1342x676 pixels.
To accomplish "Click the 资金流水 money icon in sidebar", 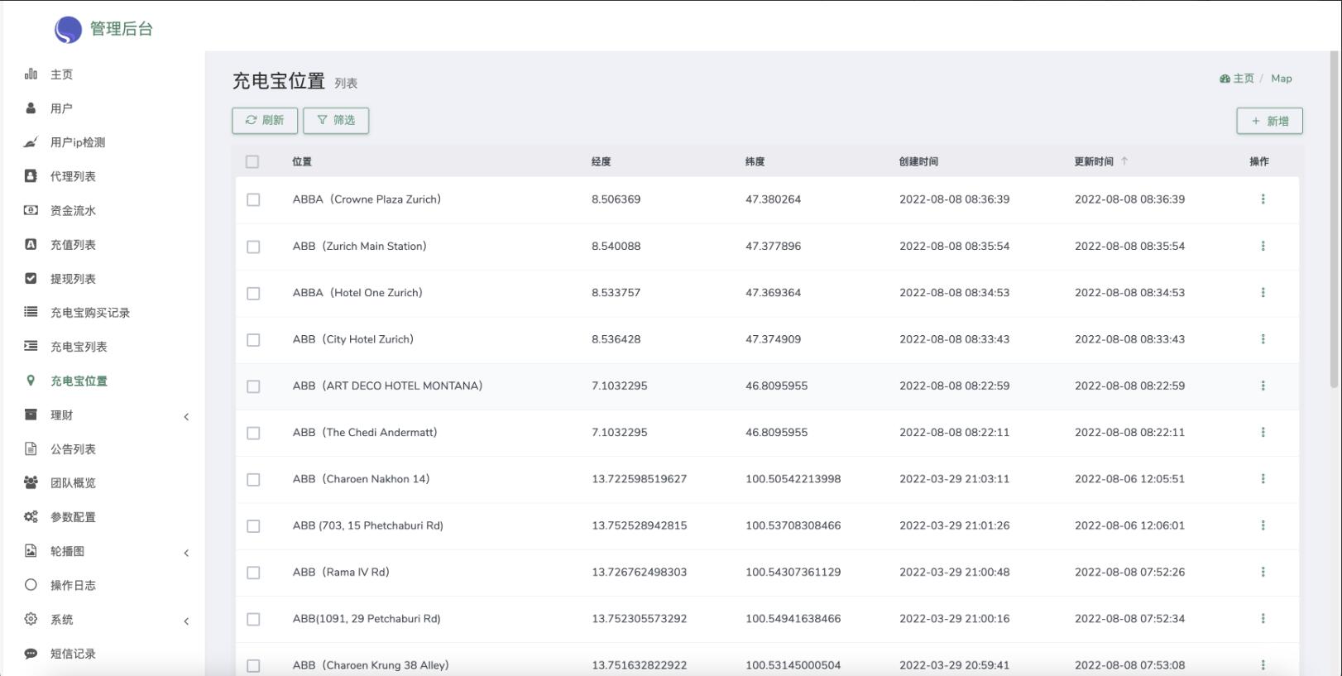I will point(31,210).
